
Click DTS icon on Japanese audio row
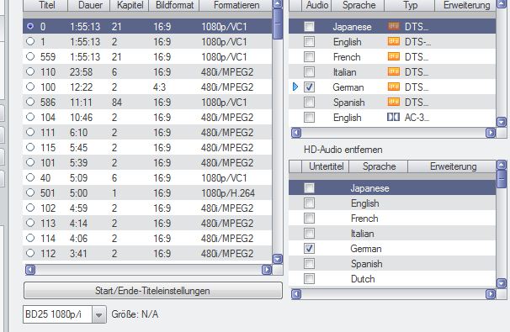[394, 26]
